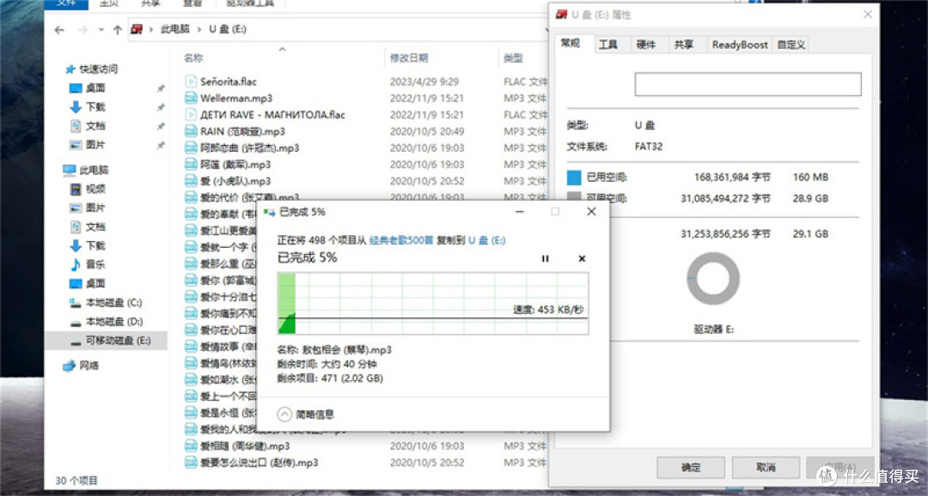
Task: Select 爱 (小虎队).mp3 file
Action: pos(235,181)
